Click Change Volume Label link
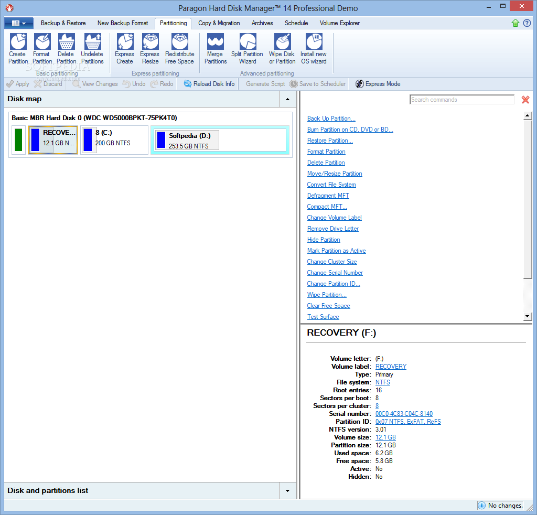Screen dimensions: 537x515 (334, 218)
